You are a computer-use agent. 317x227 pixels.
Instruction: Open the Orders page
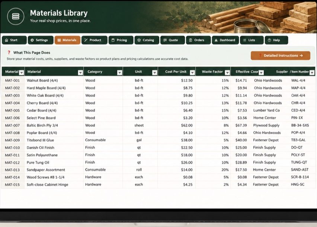(x=198, y=40)
